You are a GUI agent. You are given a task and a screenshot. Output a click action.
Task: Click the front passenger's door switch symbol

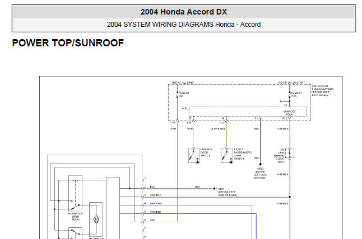(227, 156)
